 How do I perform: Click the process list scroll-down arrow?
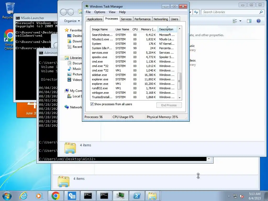coord(180,98)
